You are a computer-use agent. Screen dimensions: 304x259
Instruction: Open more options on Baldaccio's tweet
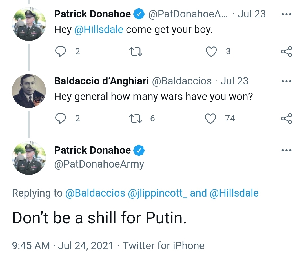coord(287,81)
